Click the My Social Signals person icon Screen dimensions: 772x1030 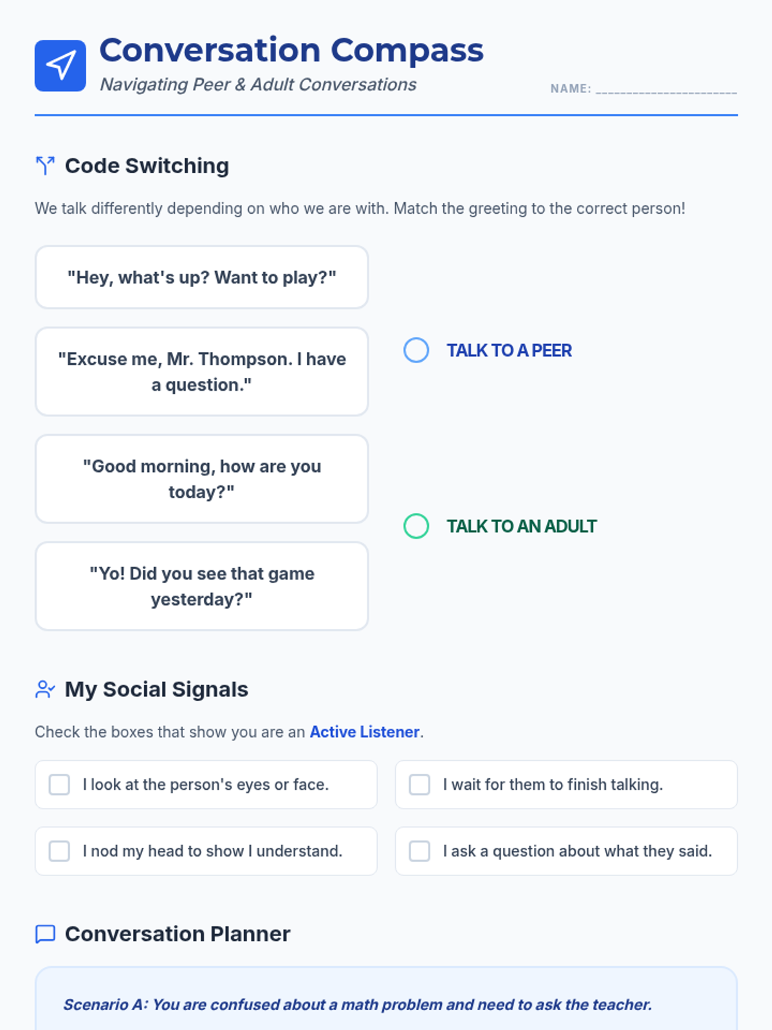click(x=45, y=689)
